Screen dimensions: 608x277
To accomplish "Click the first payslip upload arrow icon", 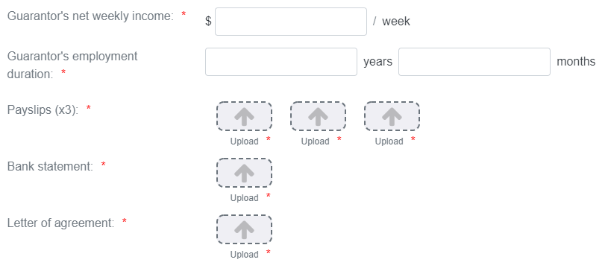I will coord(244,116).
